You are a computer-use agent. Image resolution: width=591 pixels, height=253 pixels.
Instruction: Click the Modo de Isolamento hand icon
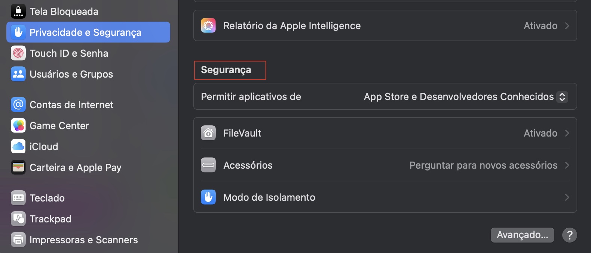[208, 197]
